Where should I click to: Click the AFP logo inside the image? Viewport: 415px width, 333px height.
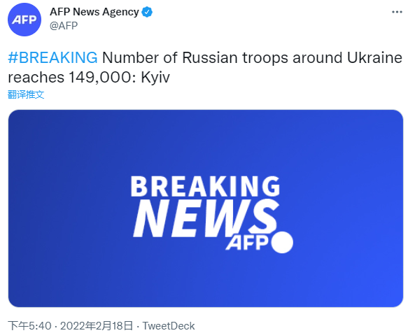click(248, 243)
